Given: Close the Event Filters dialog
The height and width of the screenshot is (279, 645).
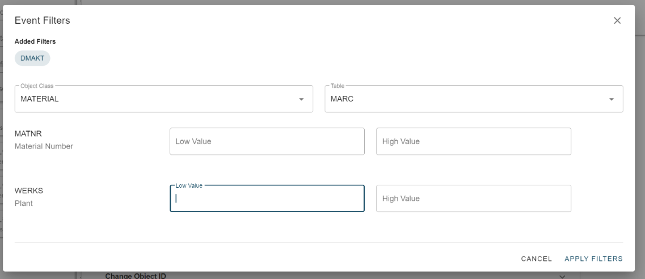Looking at the screenshot, I should [617, 20].
